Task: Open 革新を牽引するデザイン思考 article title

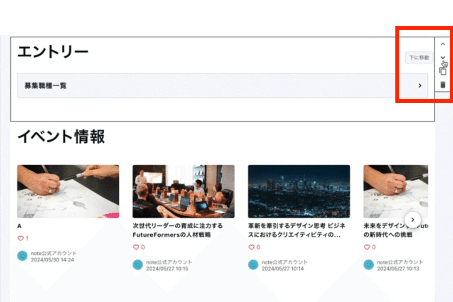Action: (297, 230)
